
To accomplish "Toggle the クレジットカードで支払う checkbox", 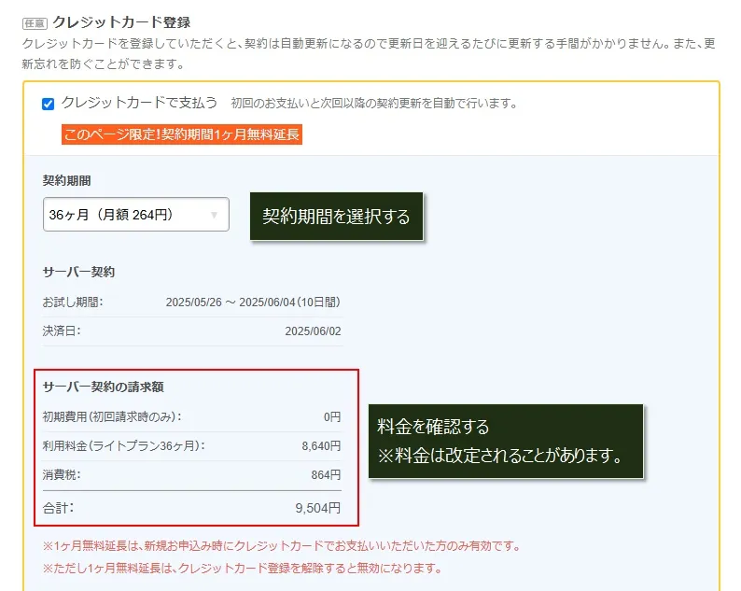I will (x=49, y=104).
